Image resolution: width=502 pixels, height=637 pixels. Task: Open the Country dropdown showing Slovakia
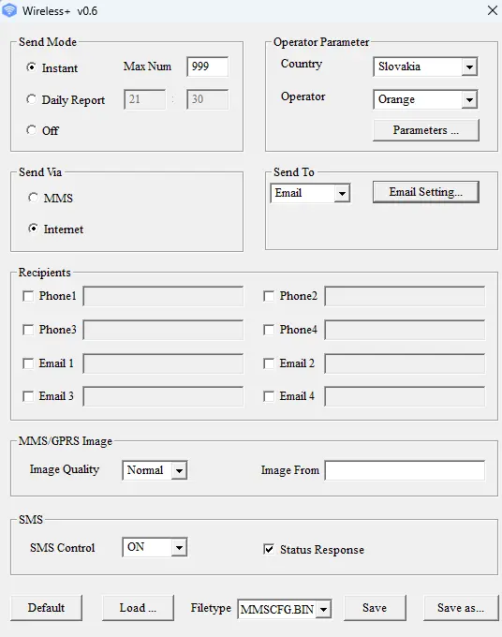(425, 67)
